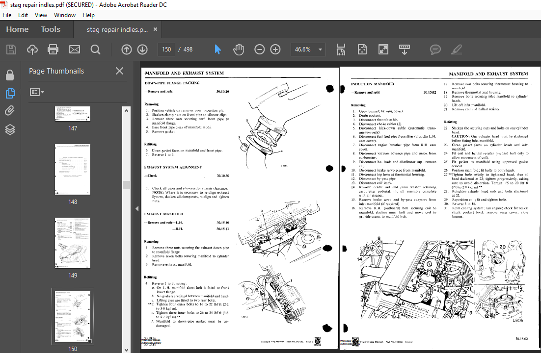Click the Fit width scrolling icon
This screenshot has width=541, height=353.
[x=341, y=50]
